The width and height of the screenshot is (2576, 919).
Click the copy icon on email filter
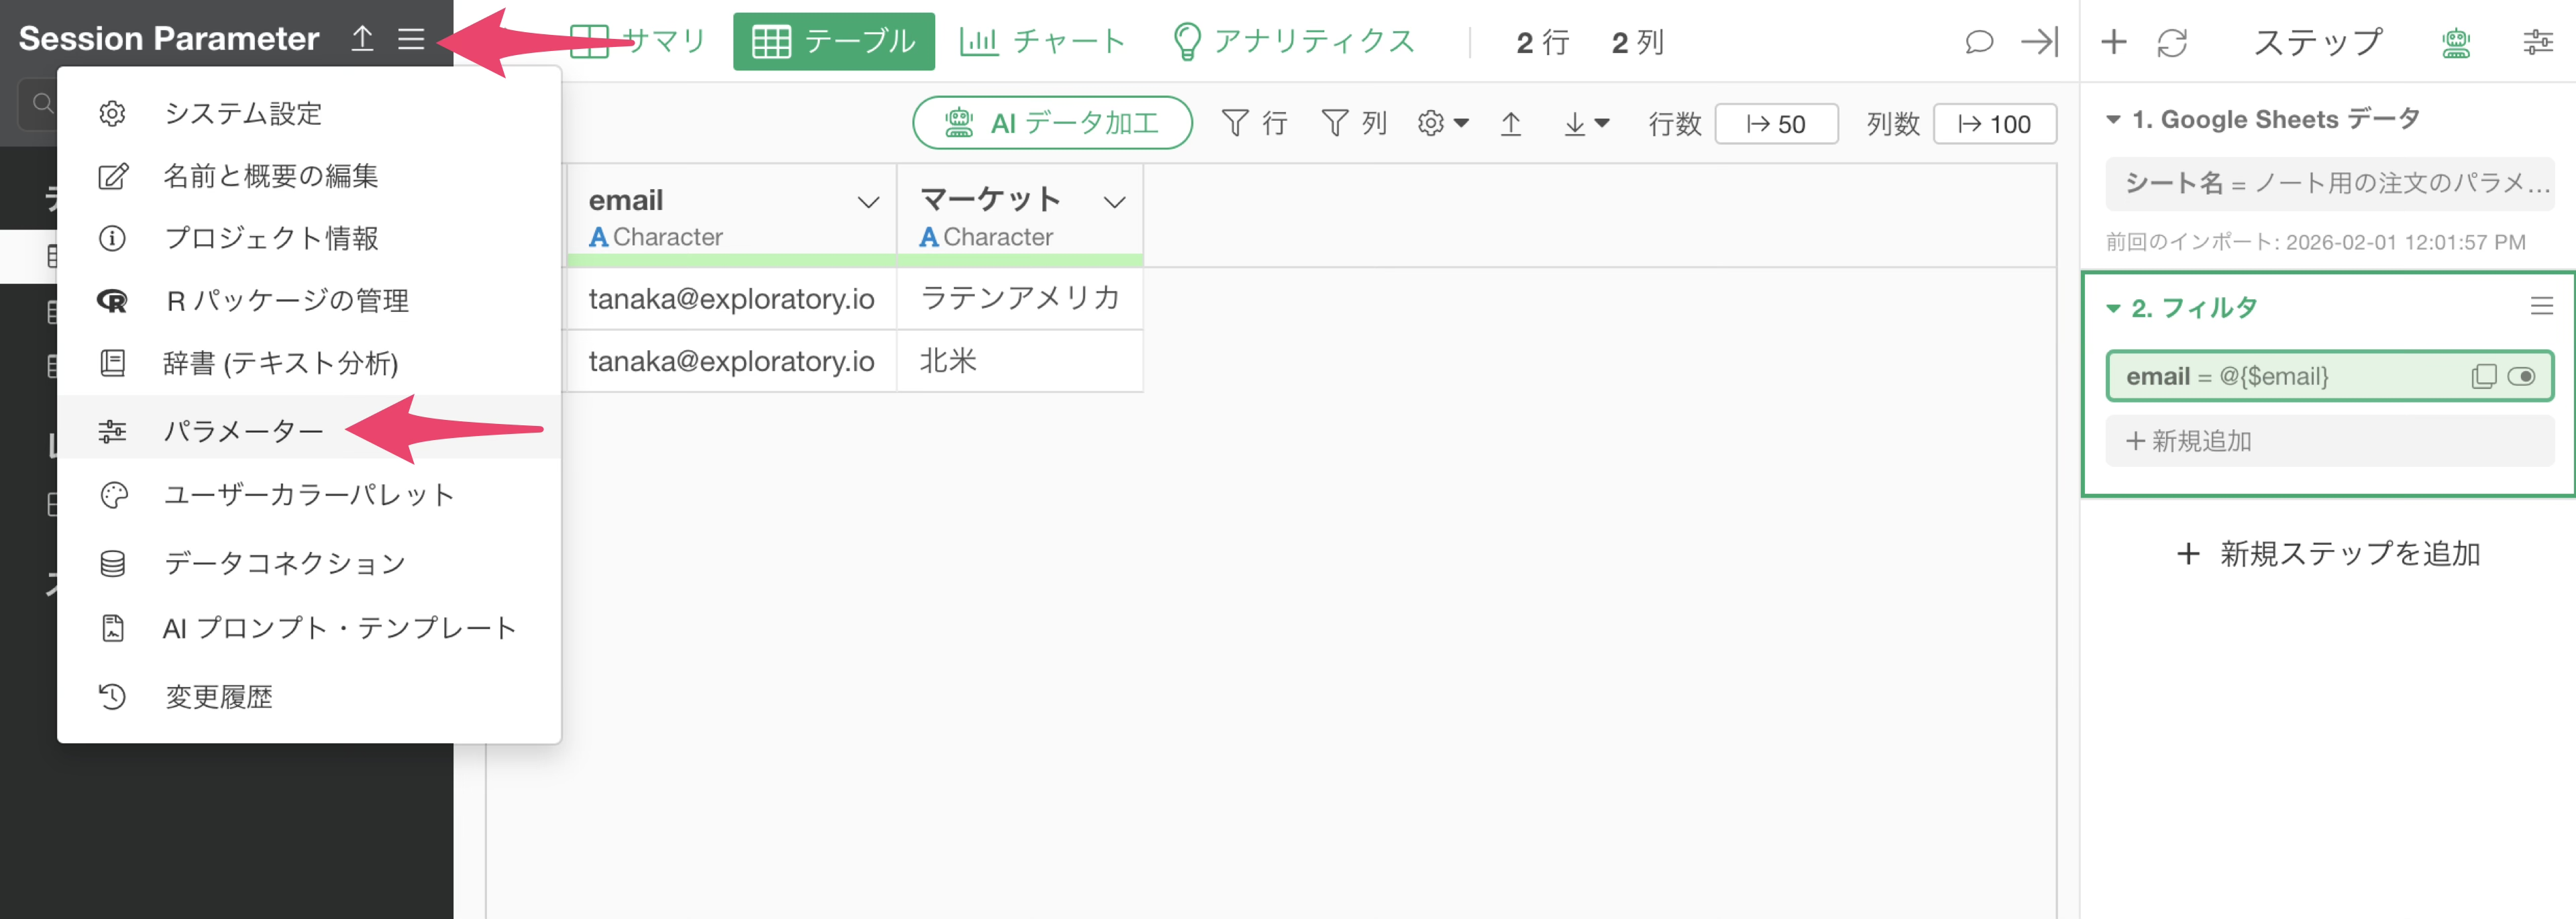(2483, 377)
